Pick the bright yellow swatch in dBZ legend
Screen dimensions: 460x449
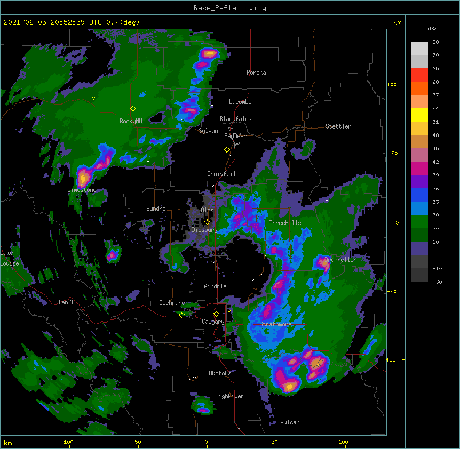[x=419, y=115]
